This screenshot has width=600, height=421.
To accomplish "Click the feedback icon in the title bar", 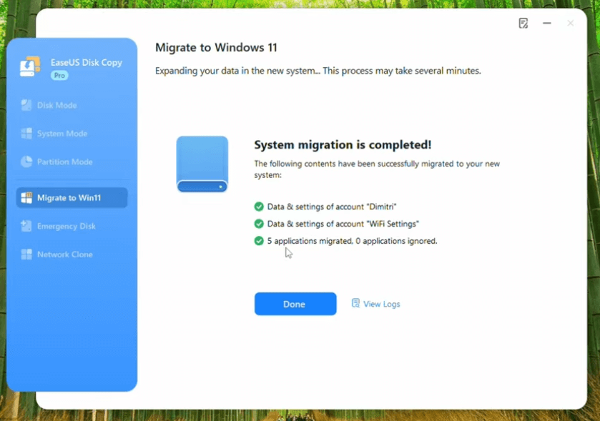I will tap(522, 23).
